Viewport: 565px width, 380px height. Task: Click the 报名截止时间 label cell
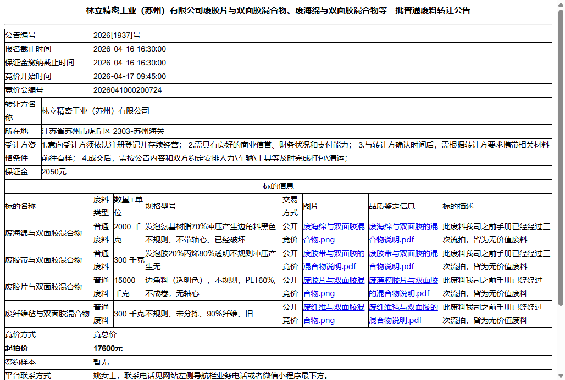tap(49, 49)
